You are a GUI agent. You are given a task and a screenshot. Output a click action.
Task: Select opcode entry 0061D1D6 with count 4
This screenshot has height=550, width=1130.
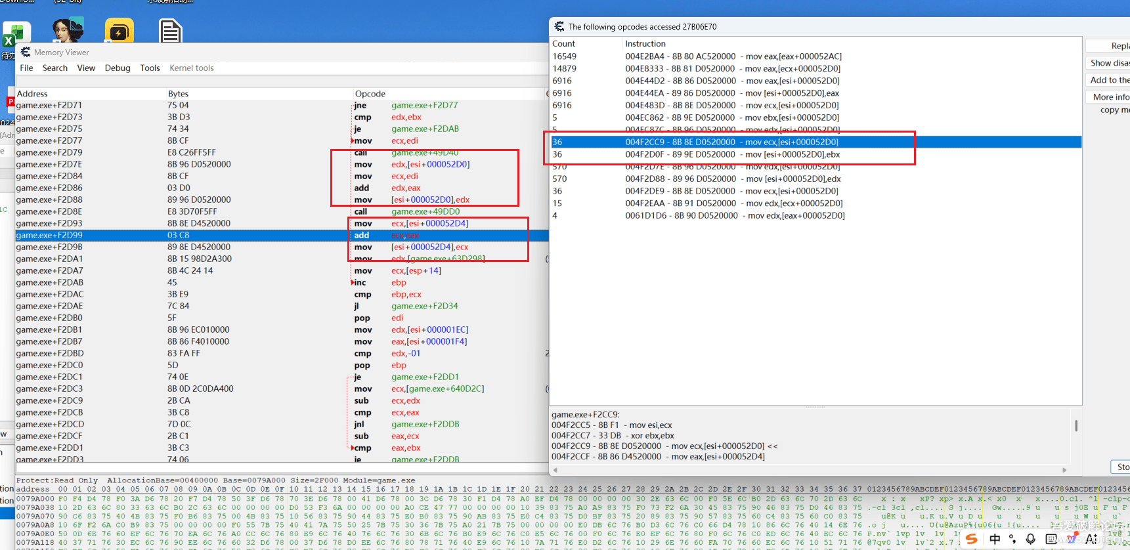(815, 215)
